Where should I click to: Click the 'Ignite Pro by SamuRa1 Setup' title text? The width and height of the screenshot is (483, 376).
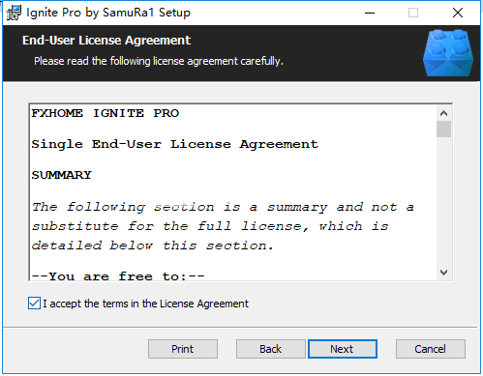tap(108, 13)
